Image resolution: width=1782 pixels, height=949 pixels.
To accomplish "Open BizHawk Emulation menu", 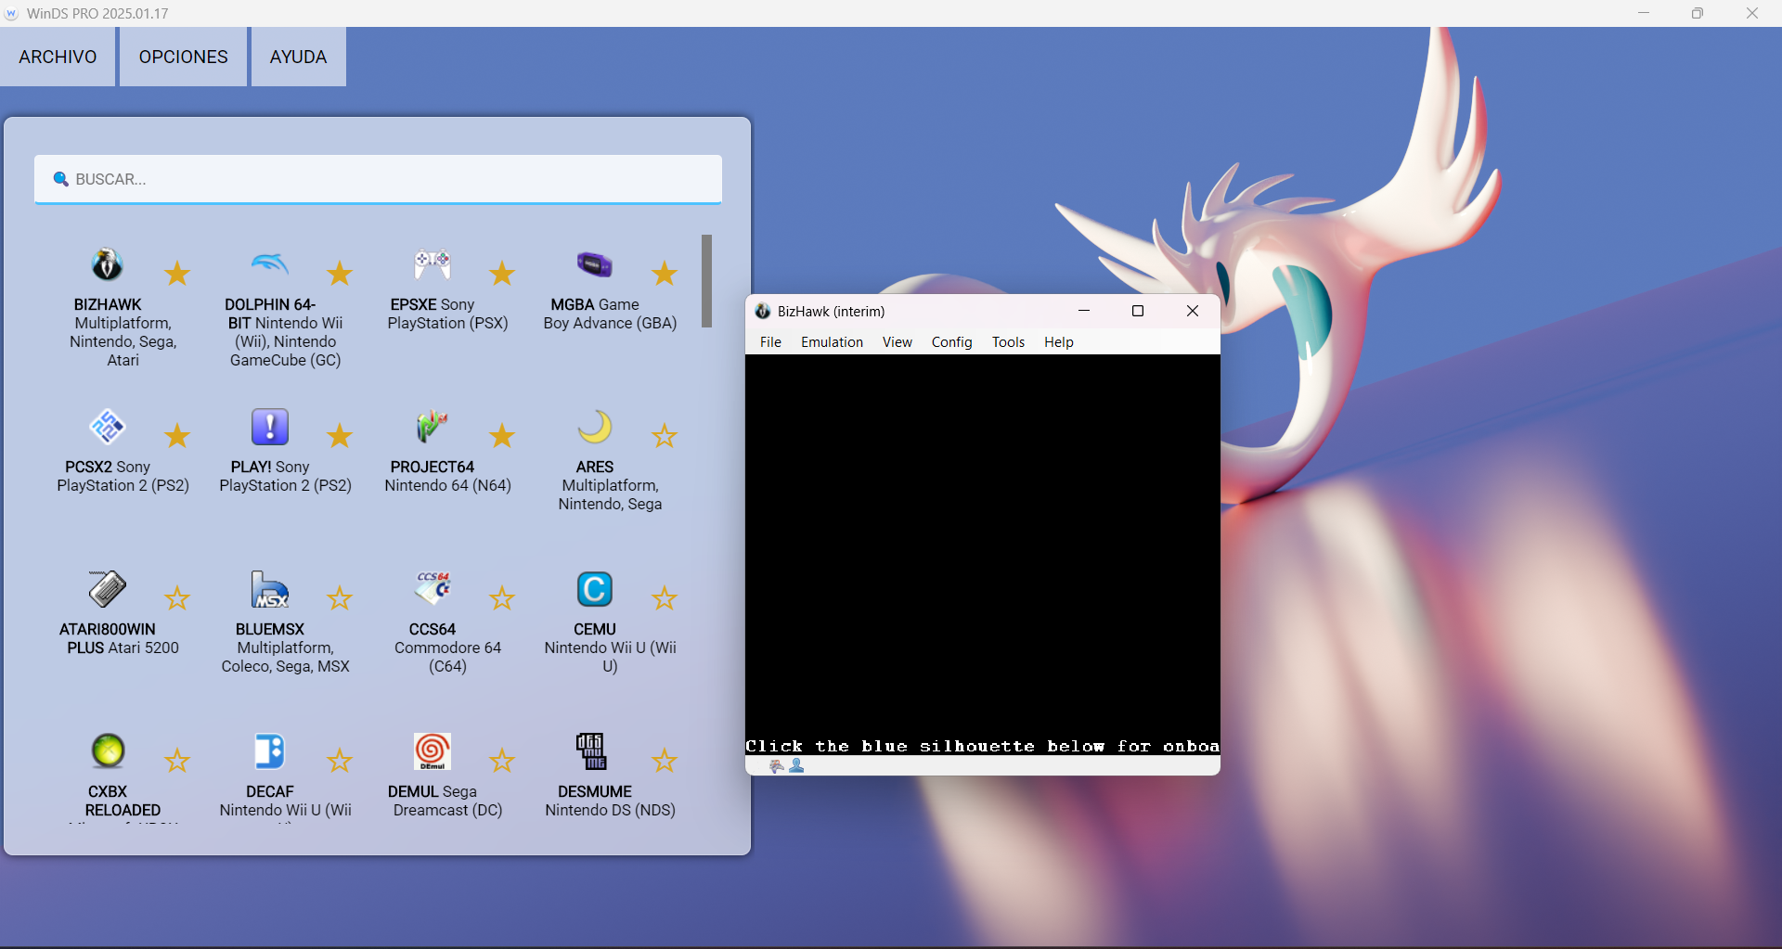I will (832, 342).
